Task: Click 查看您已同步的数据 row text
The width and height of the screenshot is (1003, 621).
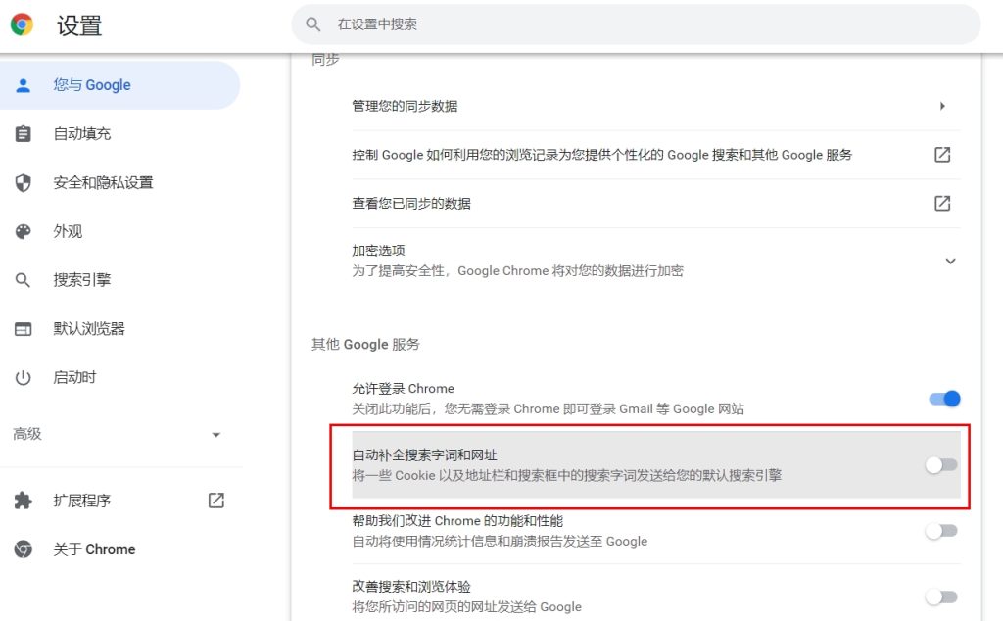Action: click(x=411, y=204)
